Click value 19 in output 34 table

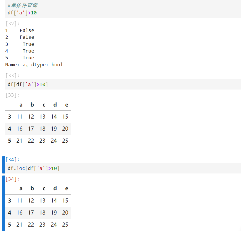(x=54, y=213)
